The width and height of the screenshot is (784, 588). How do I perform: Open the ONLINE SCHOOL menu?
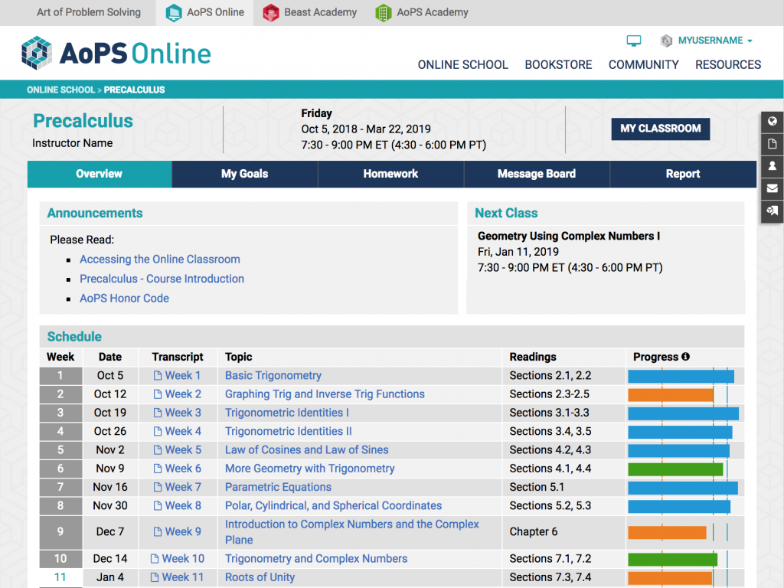[x=462, y=64]
